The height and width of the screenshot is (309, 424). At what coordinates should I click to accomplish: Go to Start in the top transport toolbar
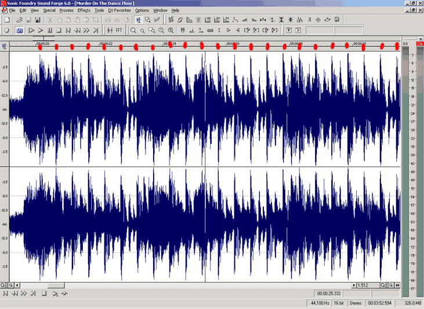[68, 30]
